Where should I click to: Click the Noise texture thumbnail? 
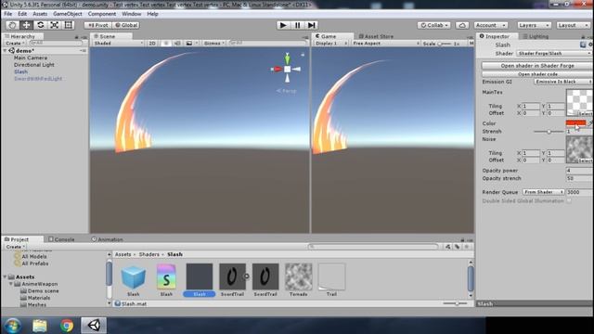[x=579, y=149]
